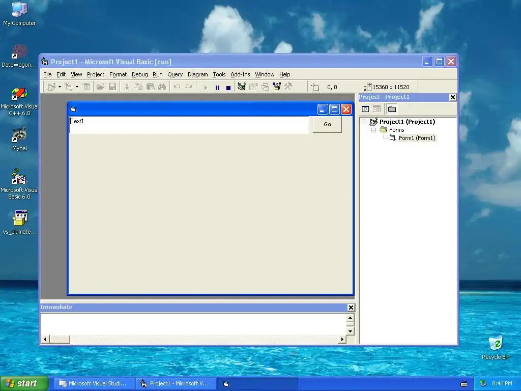This screenshot has height=391, width=521.
Task: Switch to Project1 - Microsoft Visual Basic taskbar item
Action: pyautogui.click(x=176, y=384)
